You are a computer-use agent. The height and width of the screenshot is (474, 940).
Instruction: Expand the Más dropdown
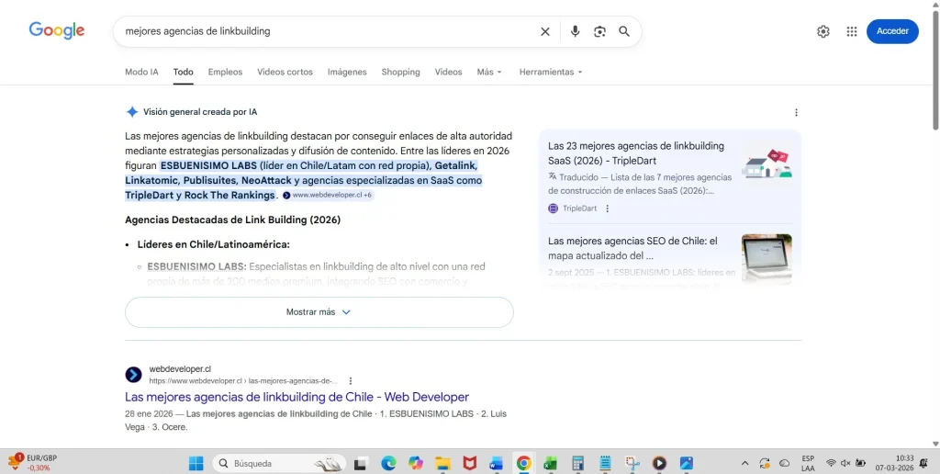[x=489, y=72]
